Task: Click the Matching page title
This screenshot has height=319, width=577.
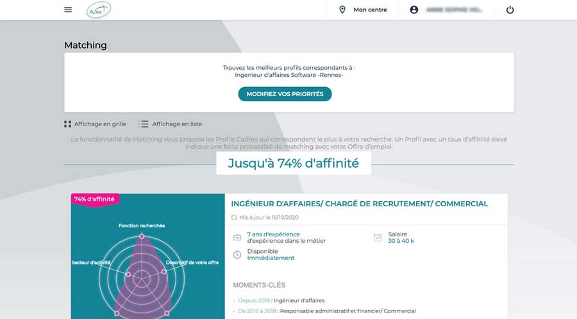Action: [85, 45]
